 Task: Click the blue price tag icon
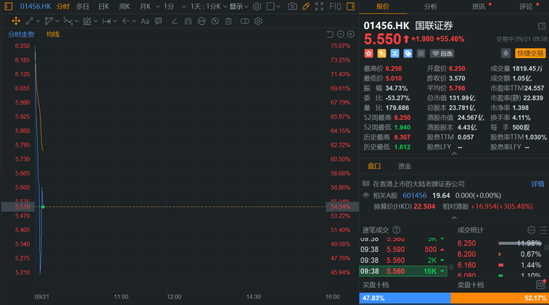[408, 53]
